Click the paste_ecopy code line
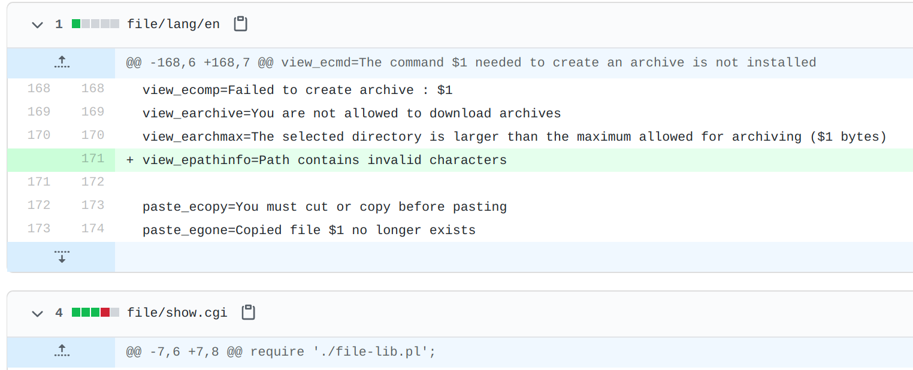 [324, 207]
